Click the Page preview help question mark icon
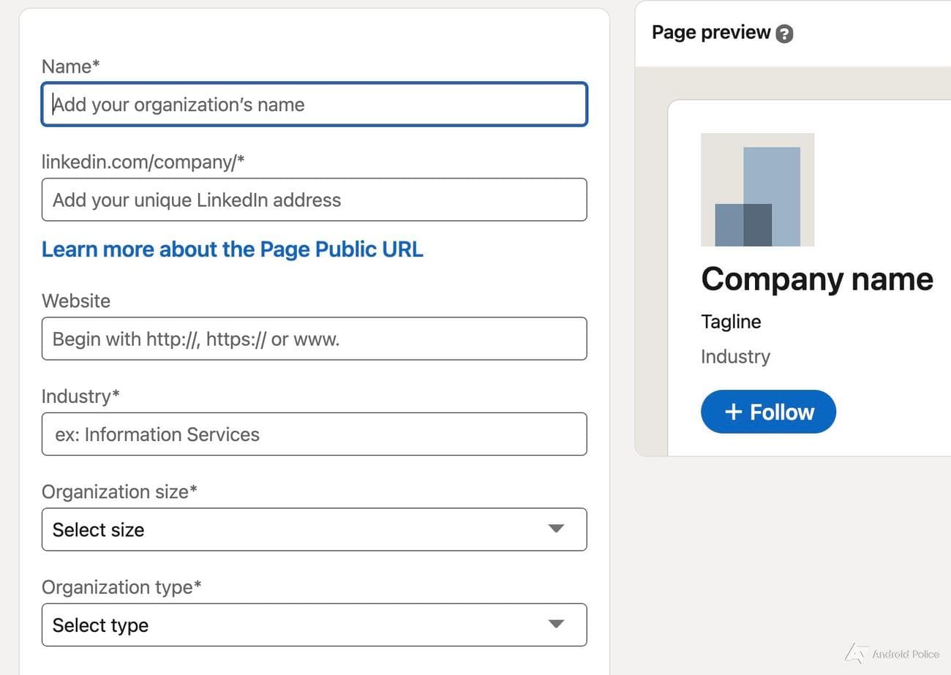 pyautogui.click(x=784, y=34)
